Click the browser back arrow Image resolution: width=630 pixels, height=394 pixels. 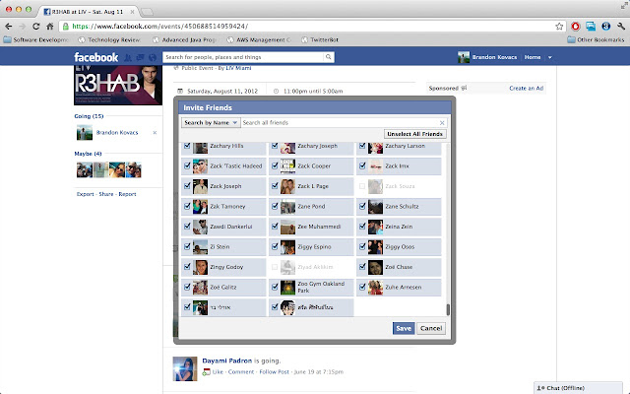[x=8, y=27]
